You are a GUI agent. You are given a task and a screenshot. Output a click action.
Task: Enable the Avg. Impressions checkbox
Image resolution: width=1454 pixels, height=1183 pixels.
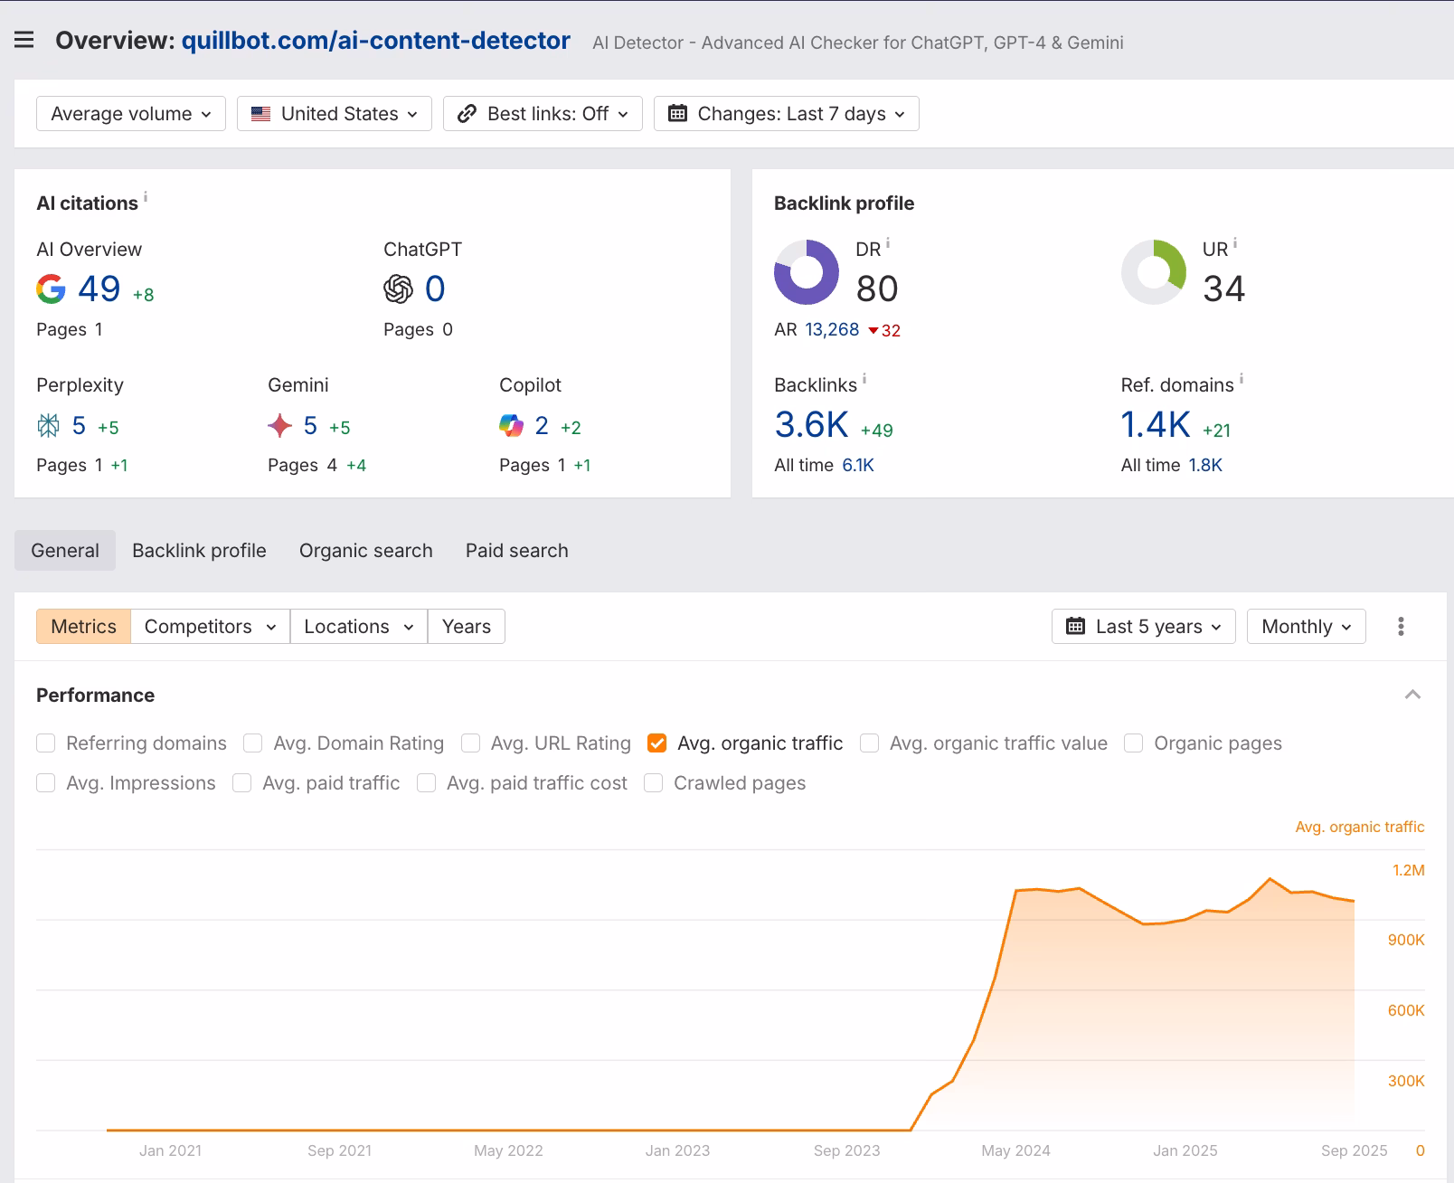pos(46,783)
